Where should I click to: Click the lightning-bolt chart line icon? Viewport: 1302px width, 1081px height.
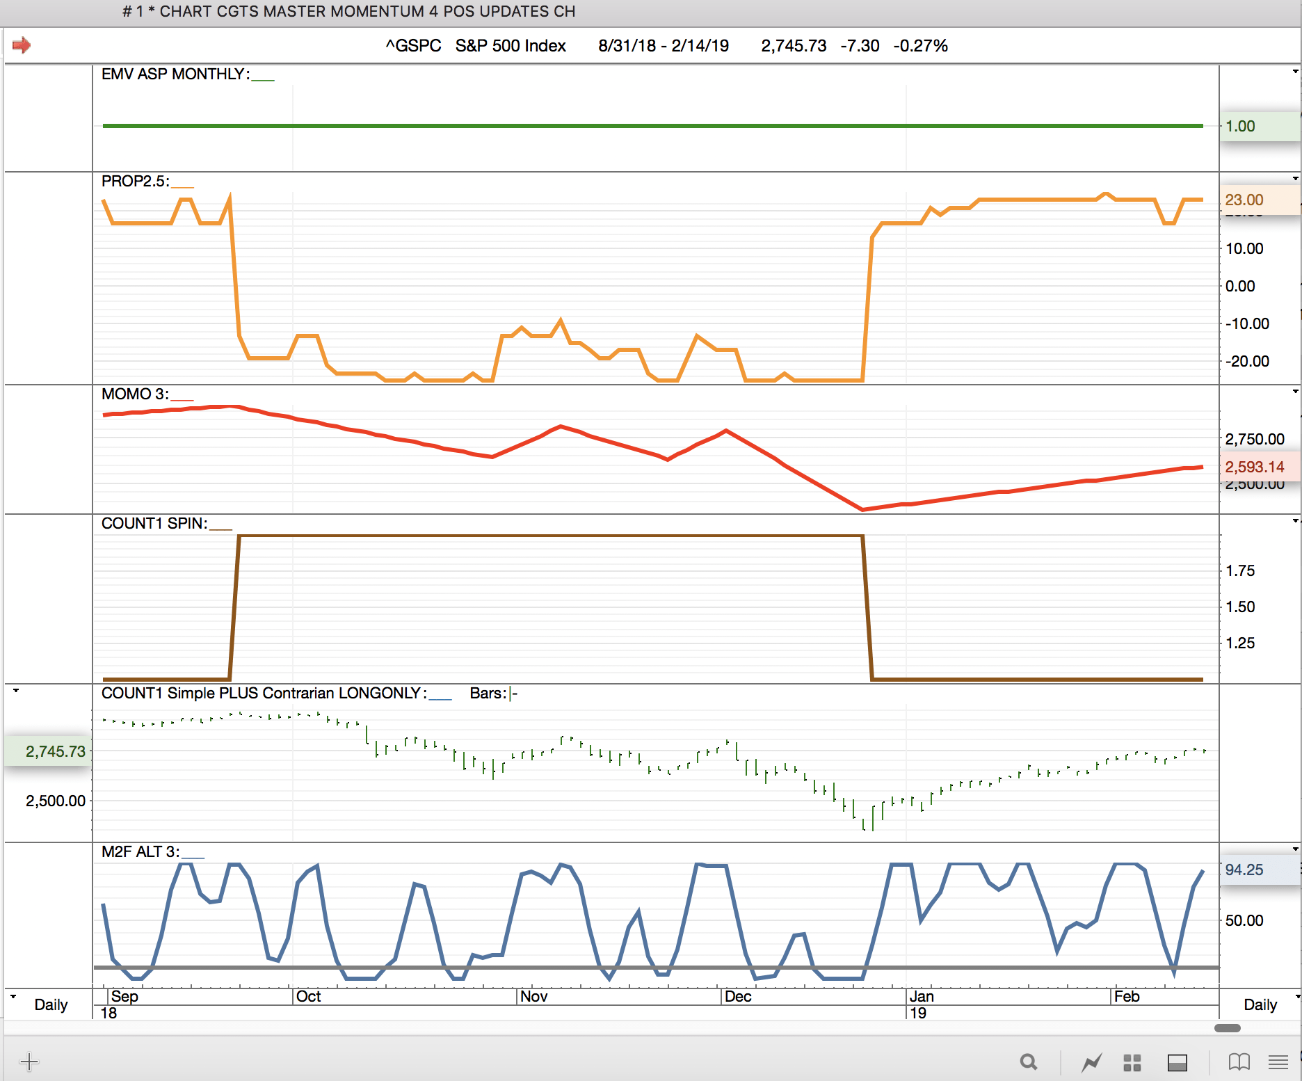1091,1062
